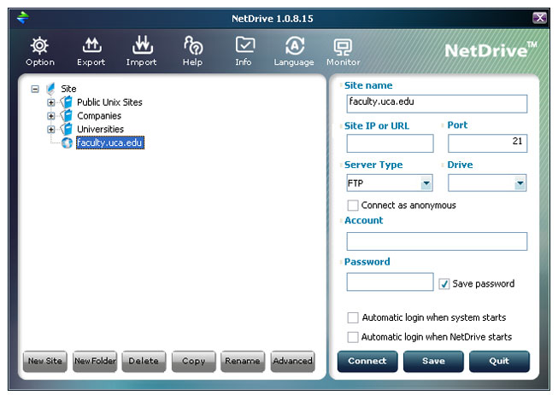Click the Import toolbar icon
The width and height of the screenshot is (558, 395).
coord(143,44)
